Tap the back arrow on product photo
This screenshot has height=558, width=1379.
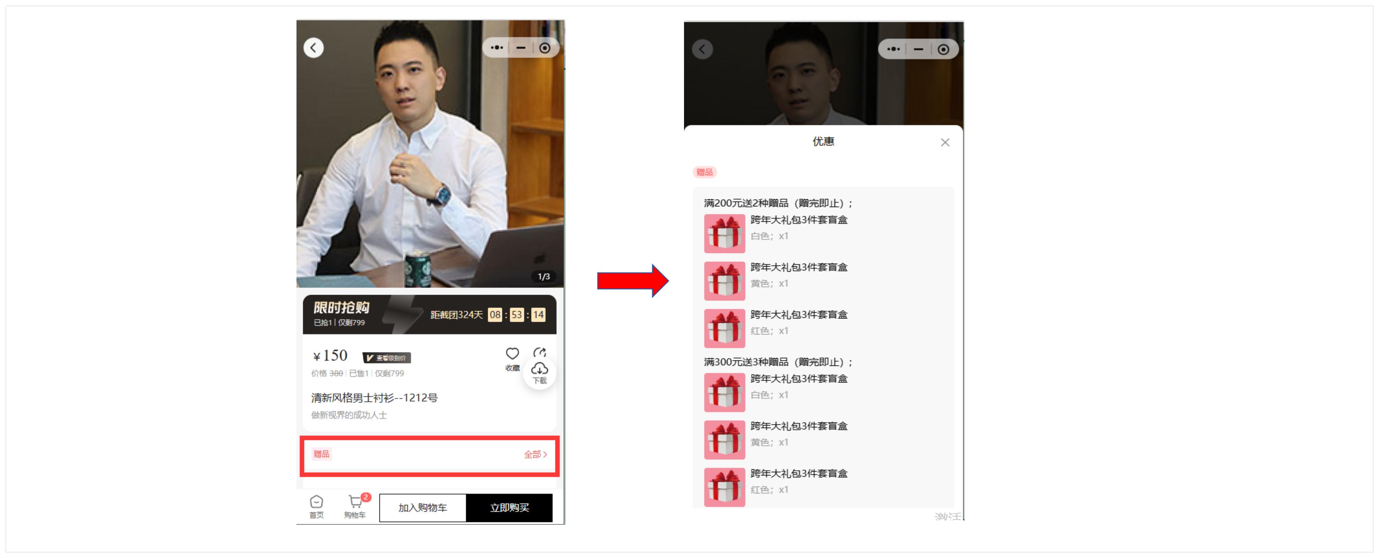coord(313,47)
